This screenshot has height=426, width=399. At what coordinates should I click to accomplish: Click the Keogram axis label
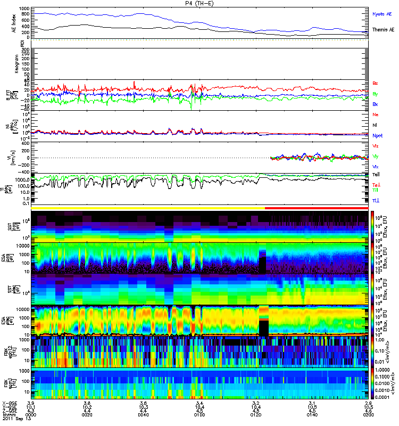click(16, 63)
